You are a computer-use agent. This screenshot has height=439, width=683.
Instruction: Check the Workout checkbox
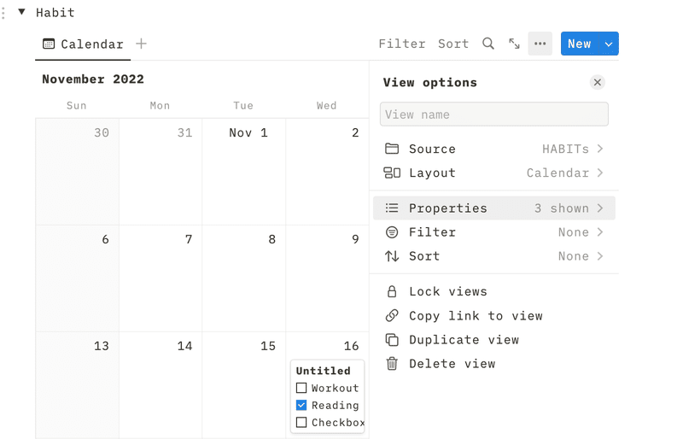point(301,388)
